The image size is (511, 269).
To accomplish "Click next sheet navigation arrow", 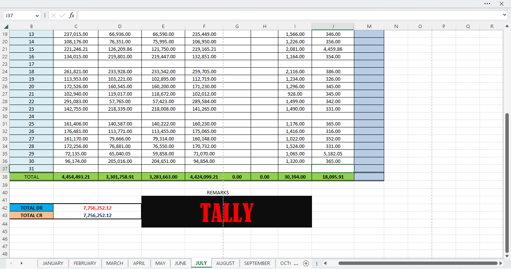I will [22, 263].
